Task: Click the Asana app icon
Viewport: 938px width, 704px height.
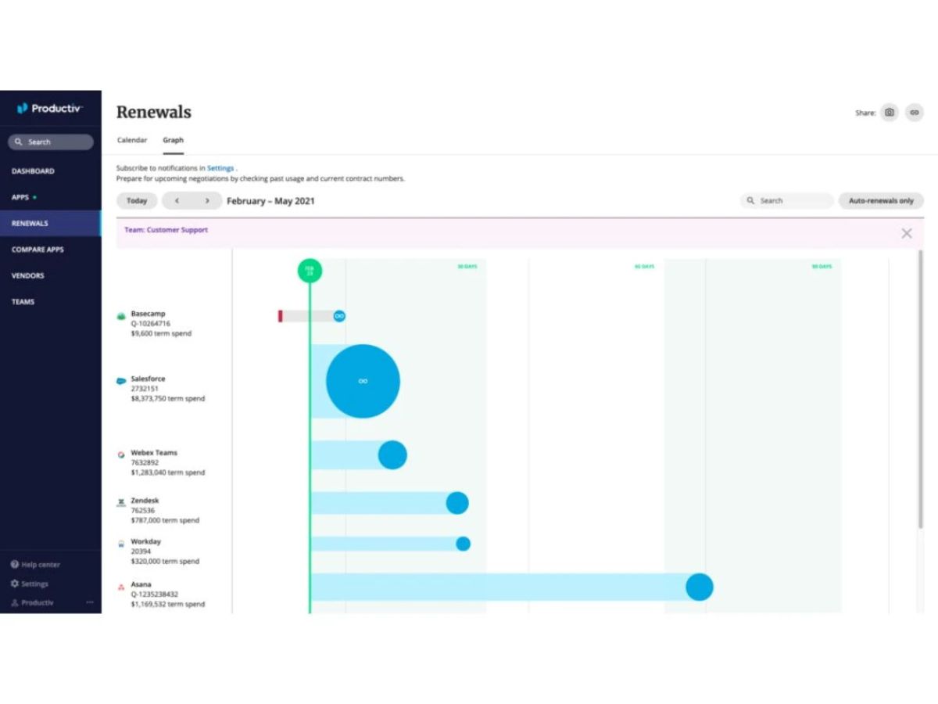Action: pyautogui.click(x=121, y=586)
